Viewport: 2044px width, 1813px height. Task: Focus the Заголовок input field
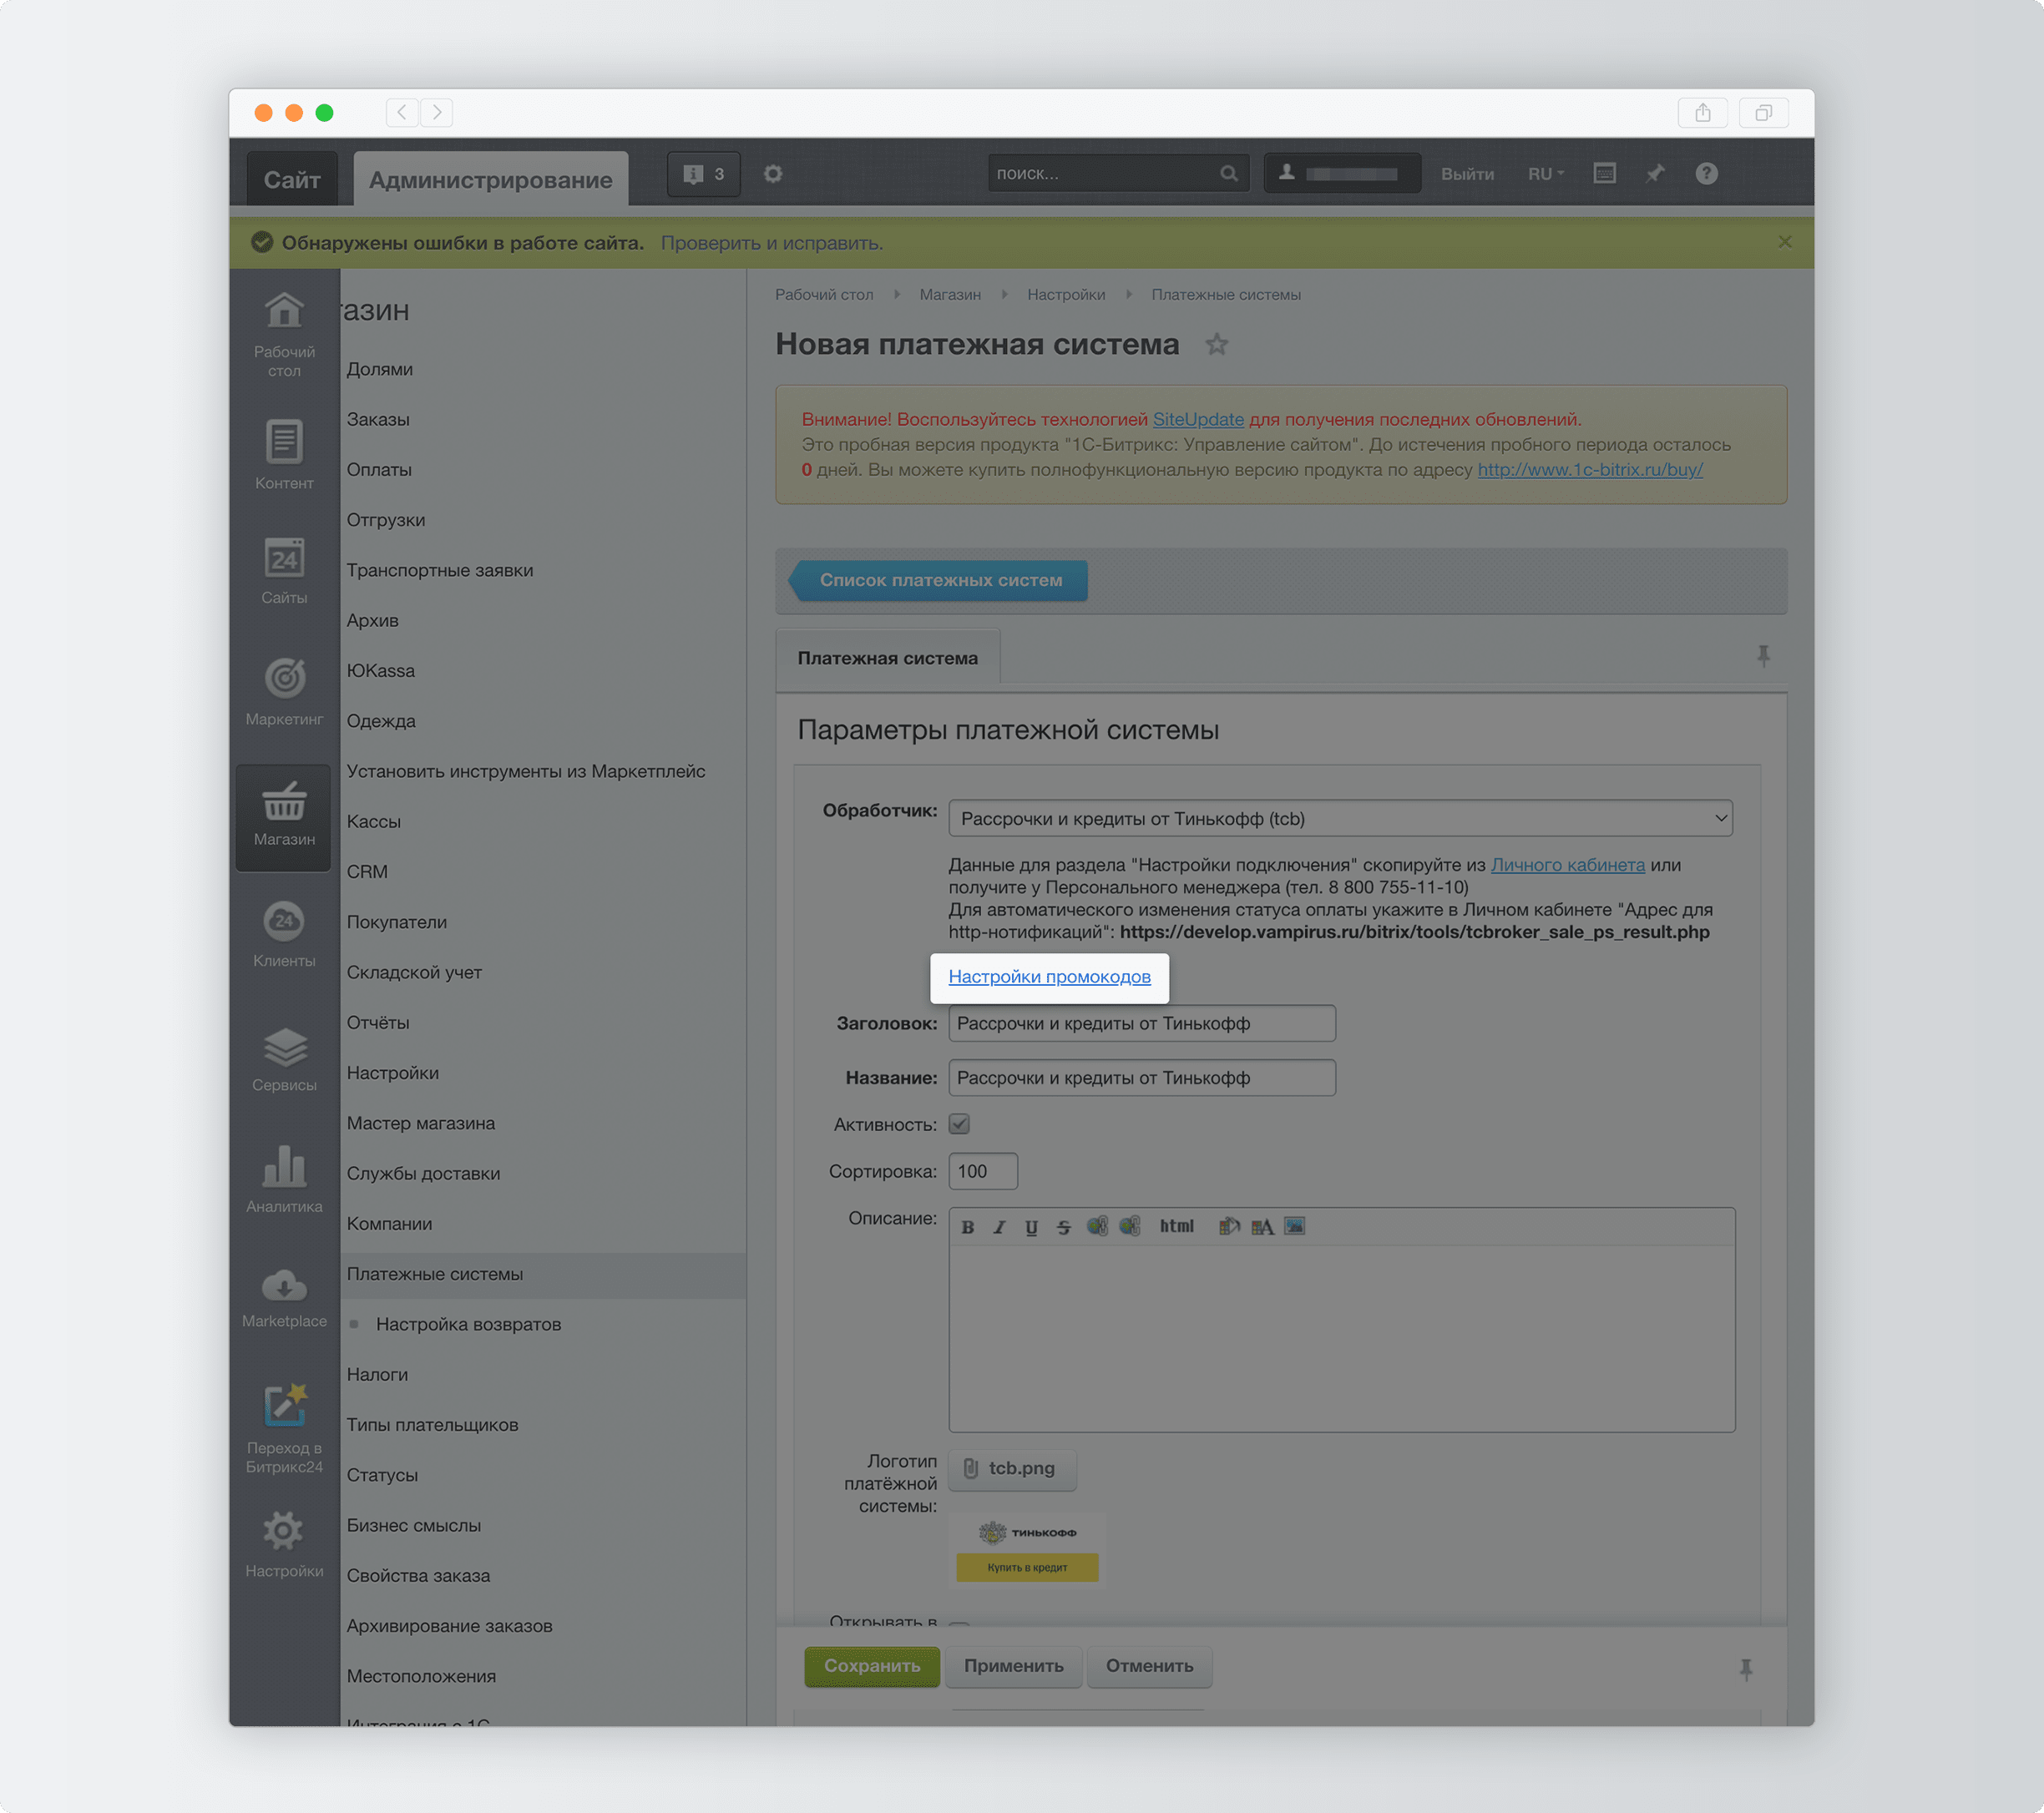point(1141,1023)
